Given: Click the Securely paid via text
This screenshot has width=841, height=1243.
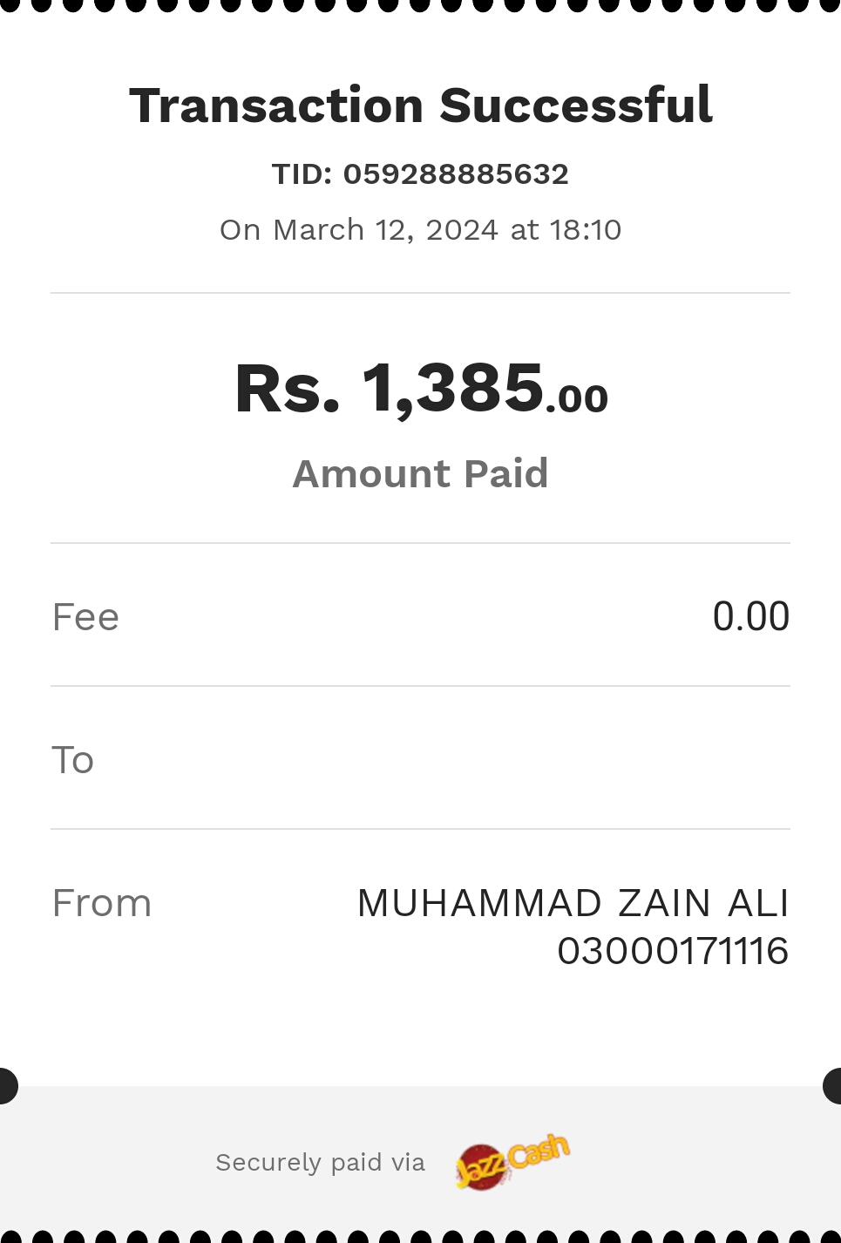Looking at the screenshot, I should click(320, 1162).
